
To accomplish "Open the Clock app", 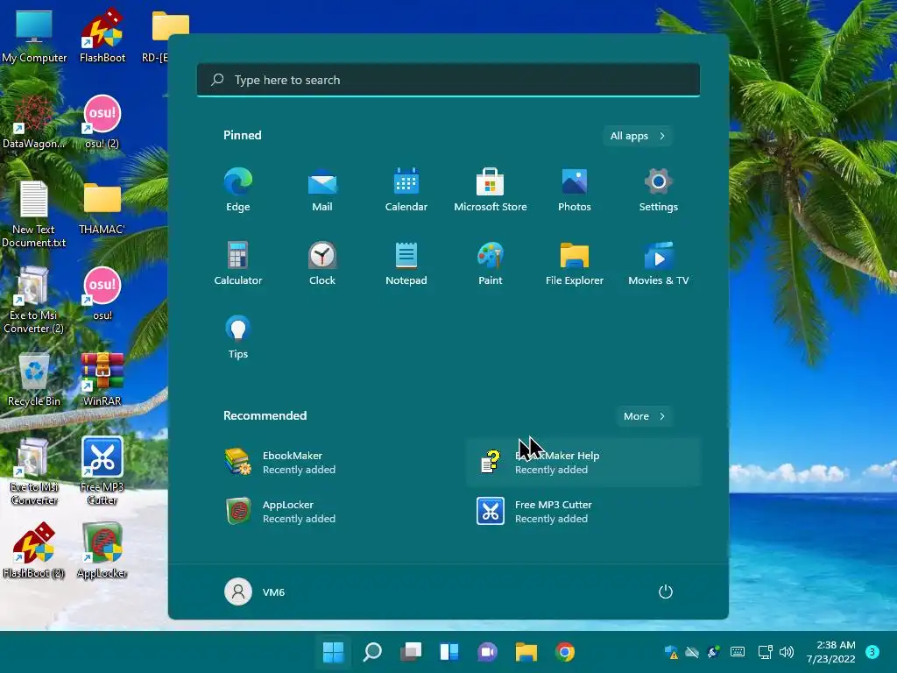I will point(322,263).
